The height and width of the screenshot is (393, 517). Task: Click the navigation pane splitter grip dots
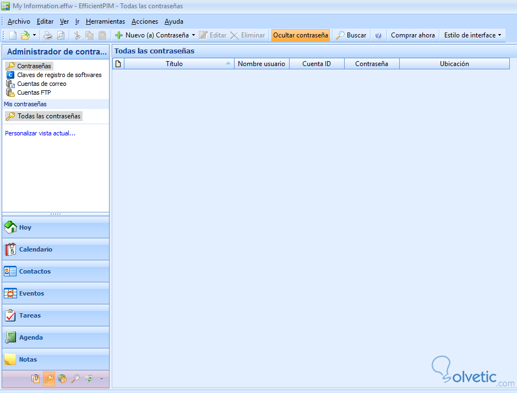pyautogui.click(x=56, y=214)
